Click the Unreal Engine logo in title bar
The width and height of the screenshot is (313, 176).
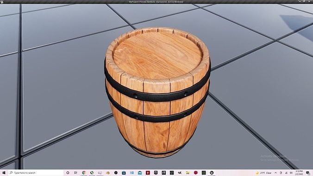pos(2,2)
